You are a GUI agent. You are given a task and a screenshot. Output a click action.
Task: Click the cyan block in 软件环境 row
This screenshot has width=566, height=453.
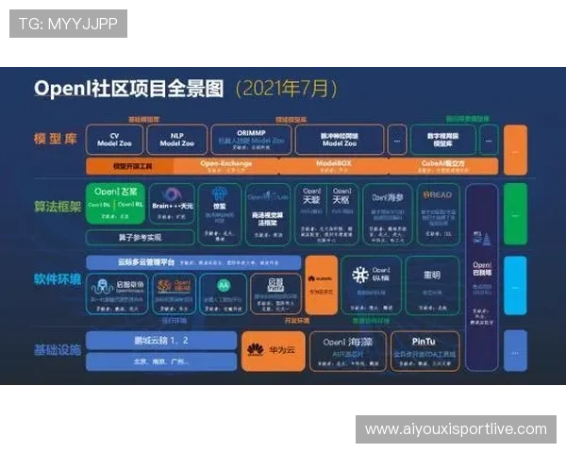point(515,285)
